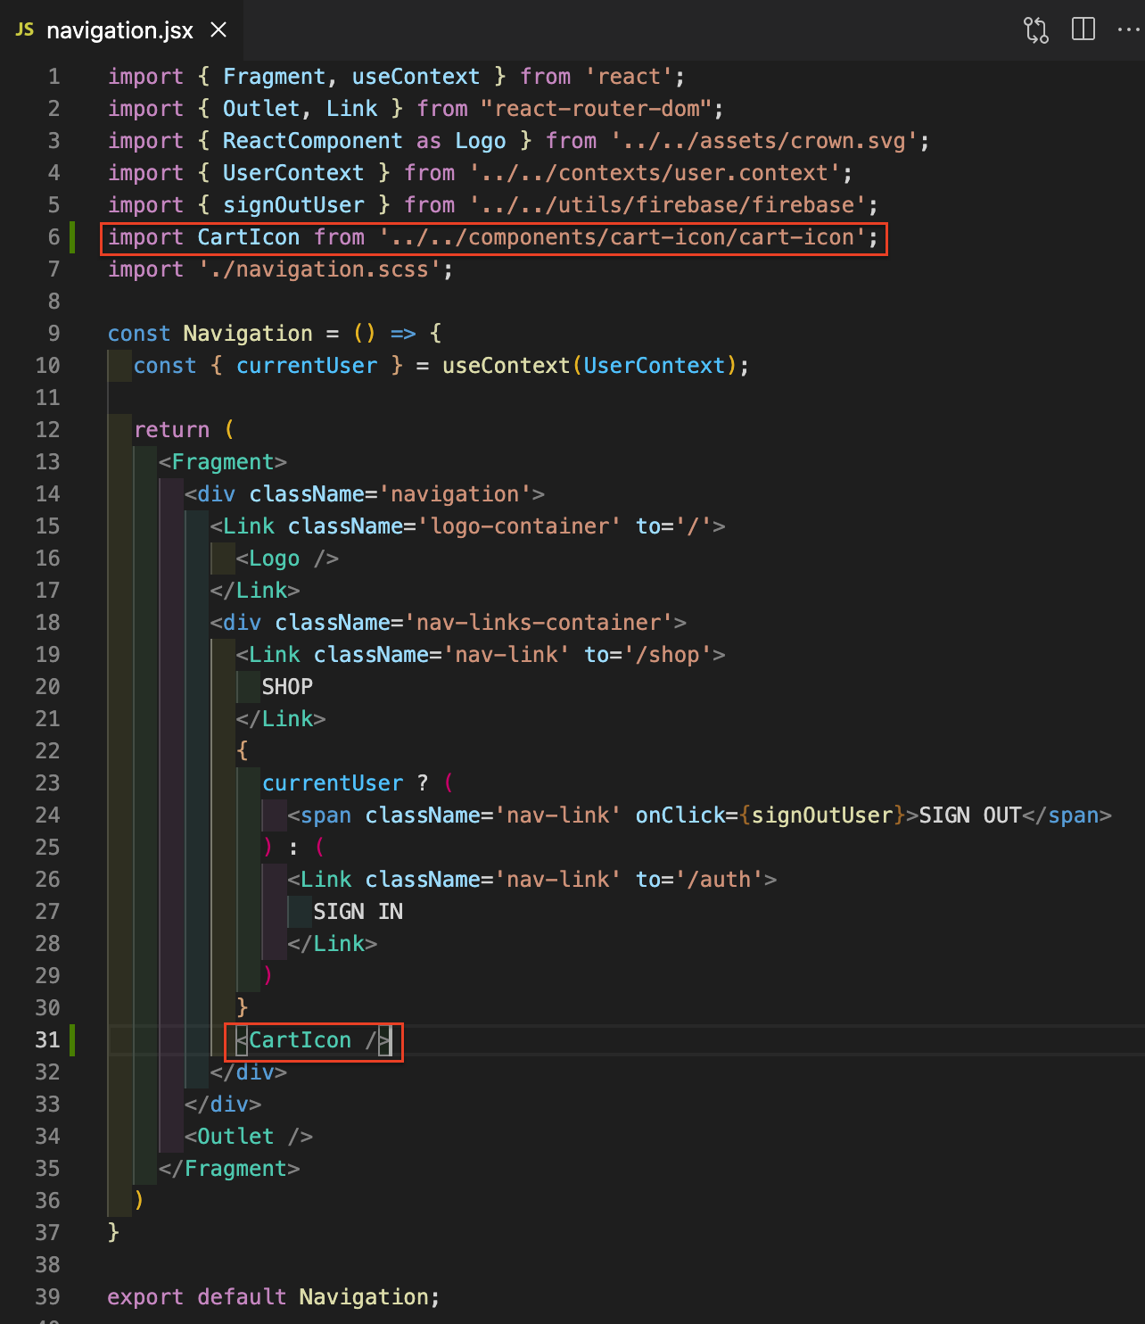This screenshot has width=1145, height=1324.
Task: Click the 'logo-container' className string
Action: pyautogui.click(x=519, y=526)
